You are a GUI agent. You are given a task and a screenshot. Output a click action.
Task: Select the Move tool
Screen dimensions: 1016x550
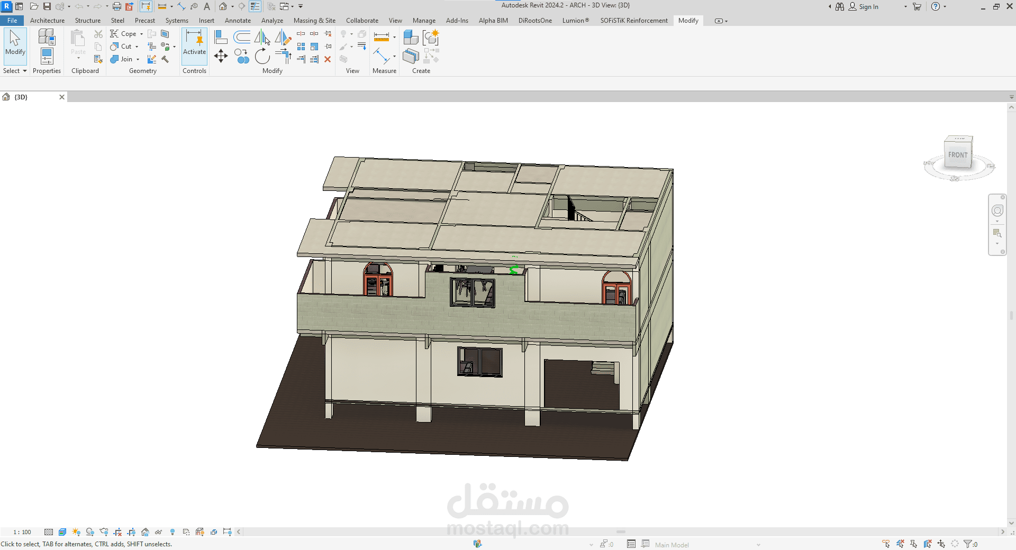221,56
